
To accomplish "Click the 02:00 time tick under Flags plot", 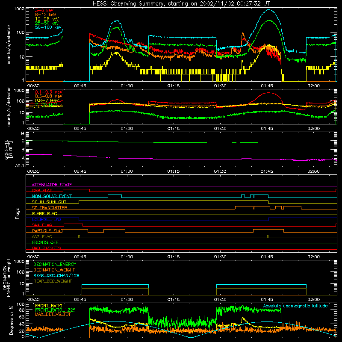I will pyautogui.click(x=314, y=257).
